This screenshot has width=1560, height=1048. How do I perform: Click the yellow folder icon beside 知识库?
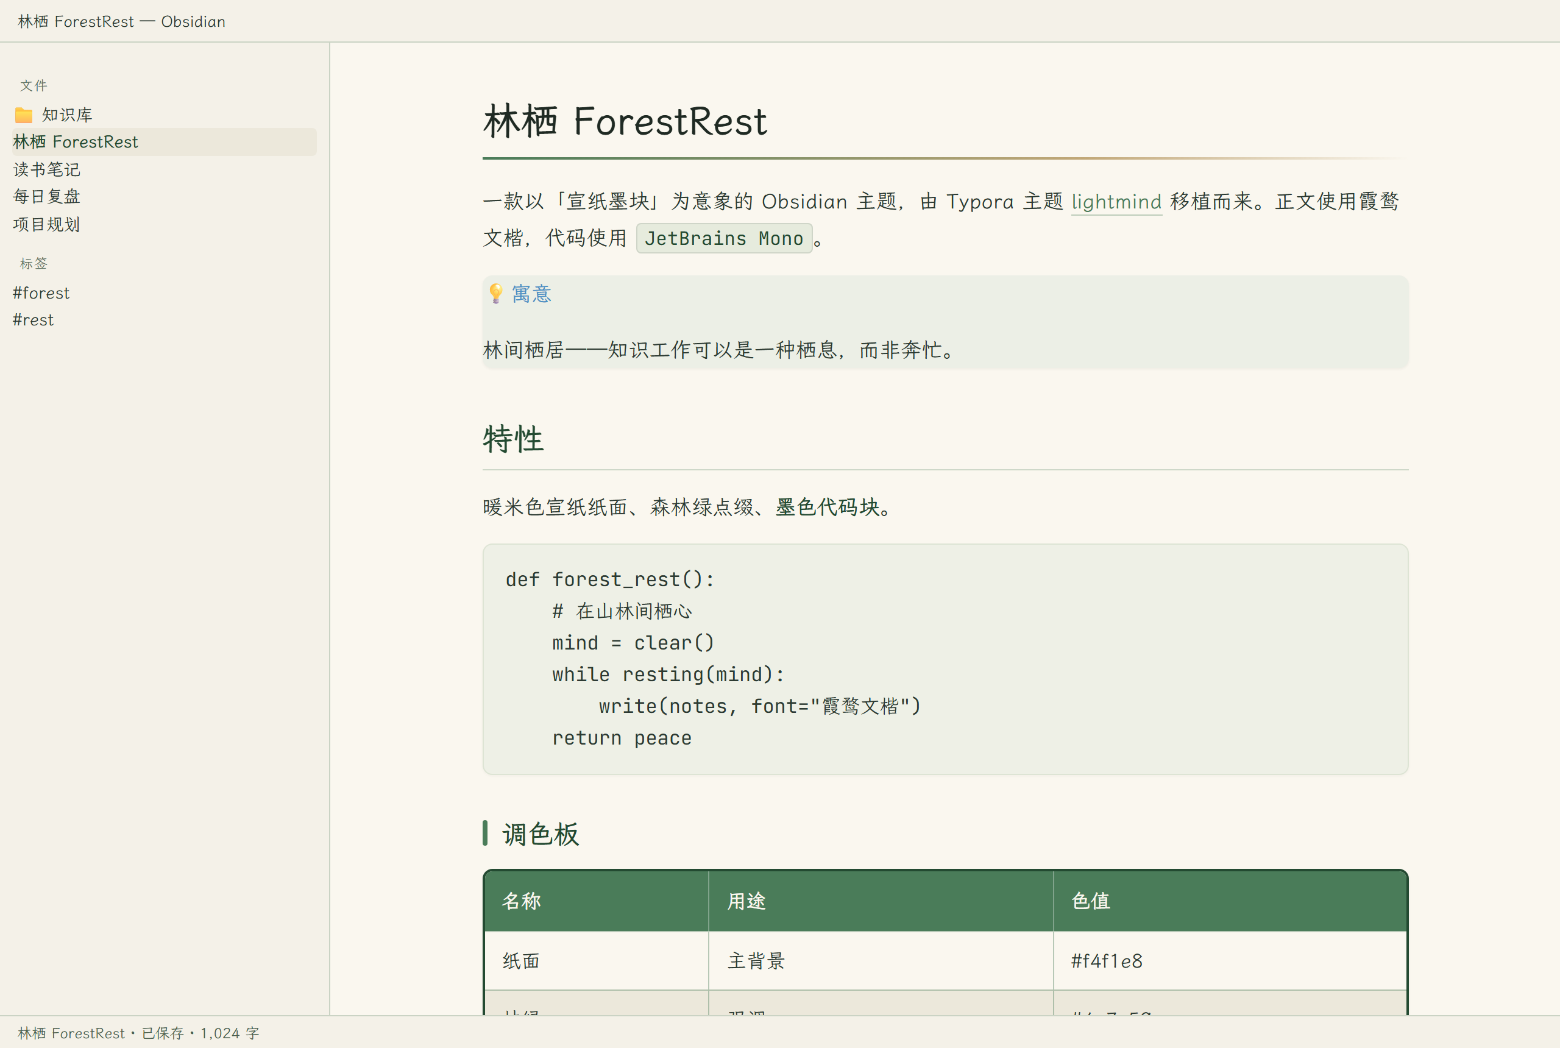point(23,115)
